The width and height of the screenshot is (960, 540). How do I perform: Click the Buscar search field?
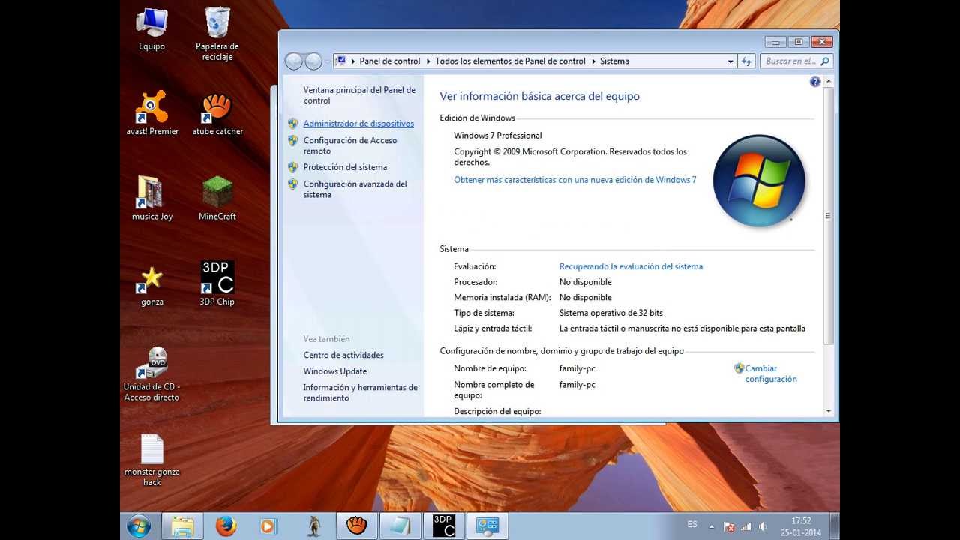(796, 61)
